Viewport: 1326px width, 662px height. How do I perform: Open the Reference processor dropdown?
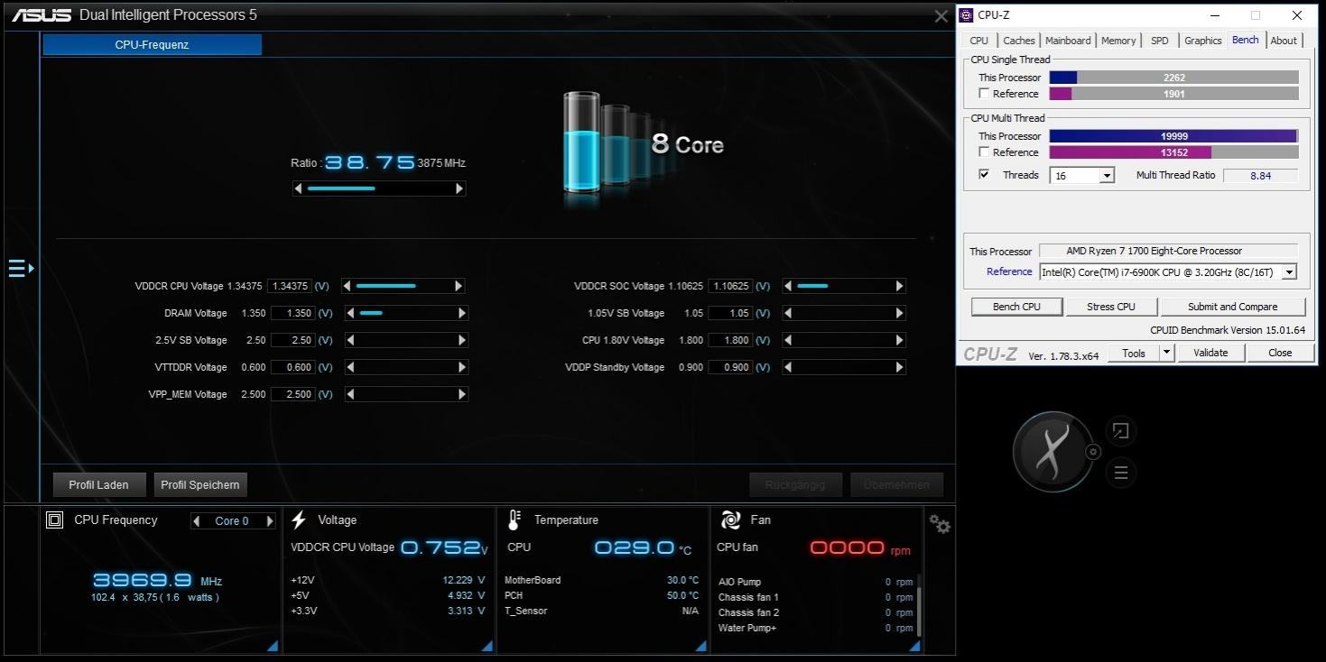click(x=1289, y=271)
